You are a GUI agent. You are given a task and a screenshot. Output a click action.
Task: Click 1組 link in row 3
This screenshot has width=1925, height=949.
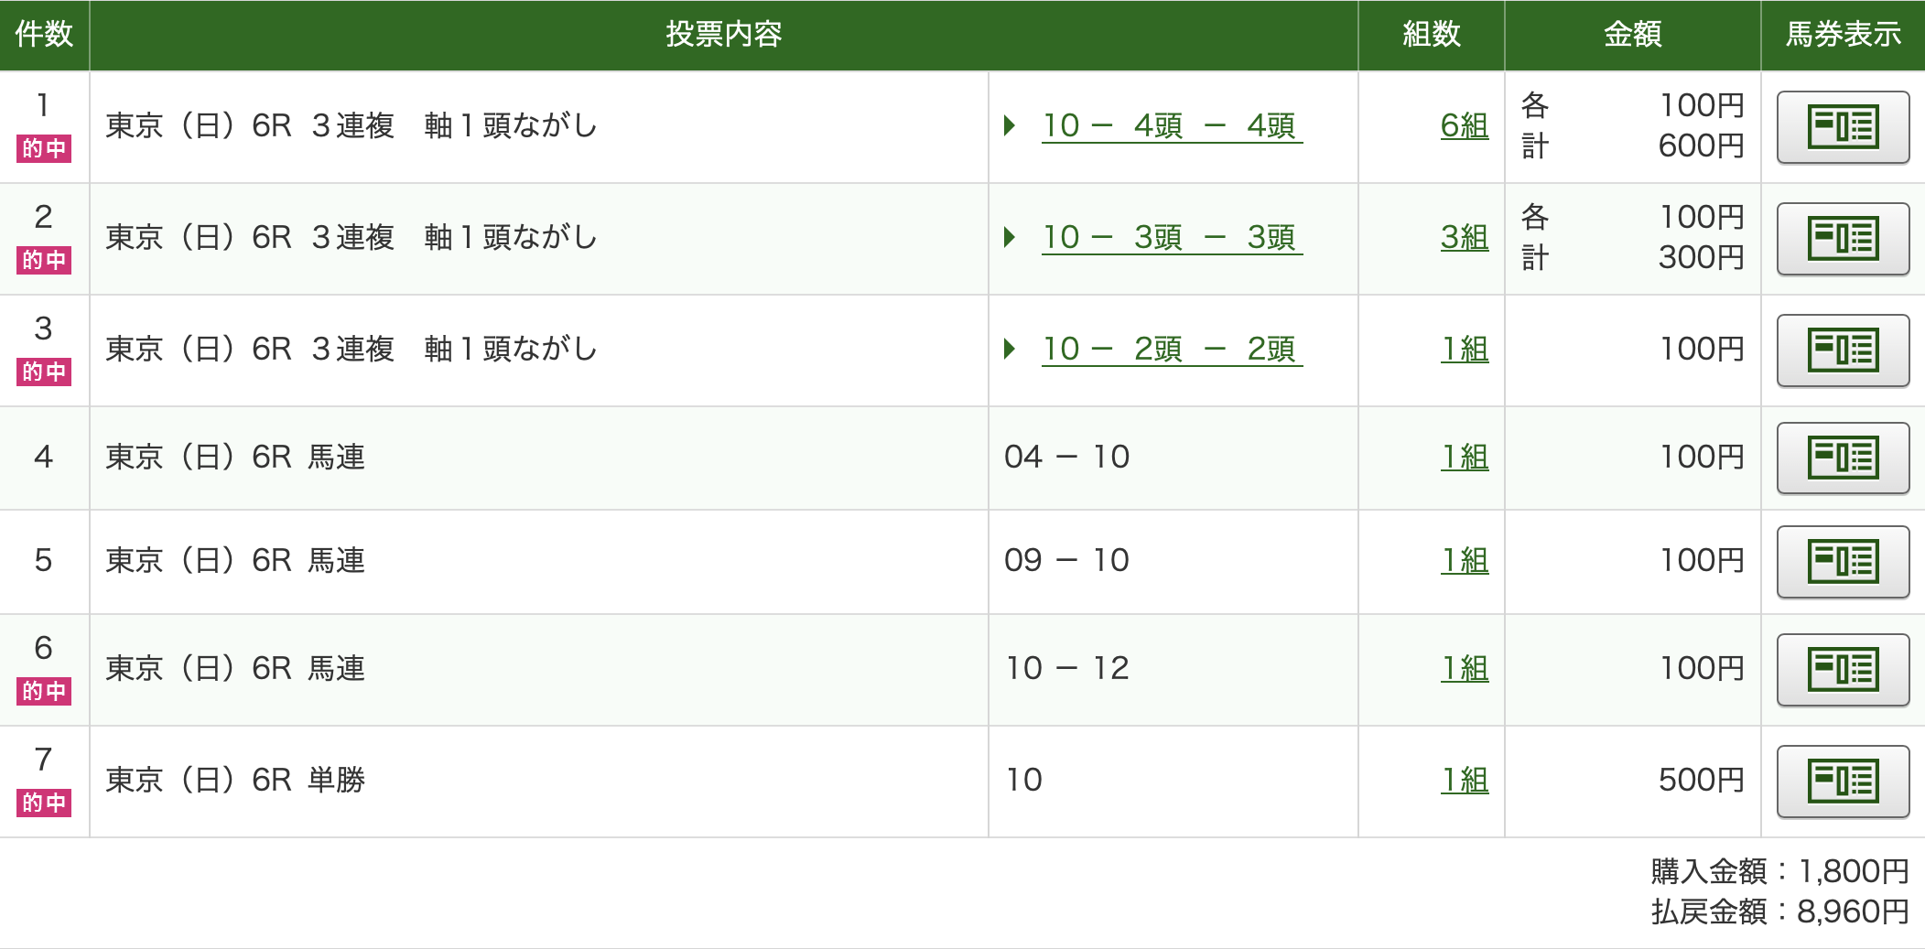tap(1465, 349)
